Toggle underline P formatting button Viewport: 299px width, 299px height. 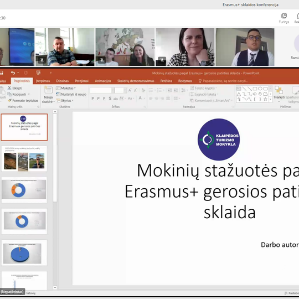tap(104, 99)
